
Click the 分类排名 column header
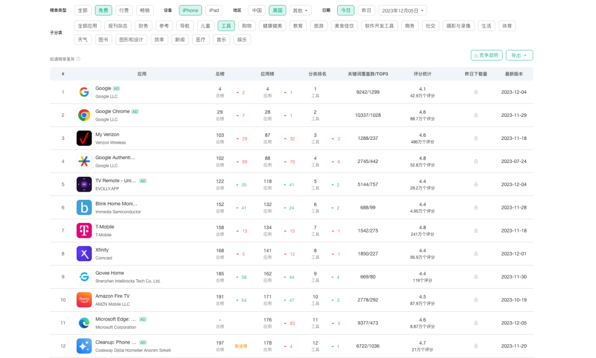(317, 74)
